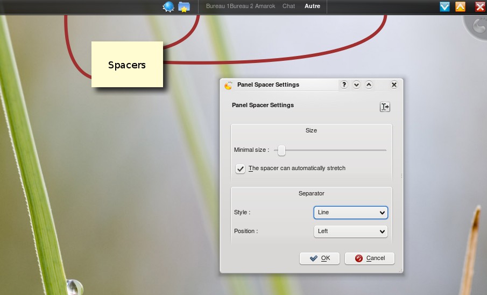
Task: Click the 'Minimal size :' label
Action: [x=252, y=150]
